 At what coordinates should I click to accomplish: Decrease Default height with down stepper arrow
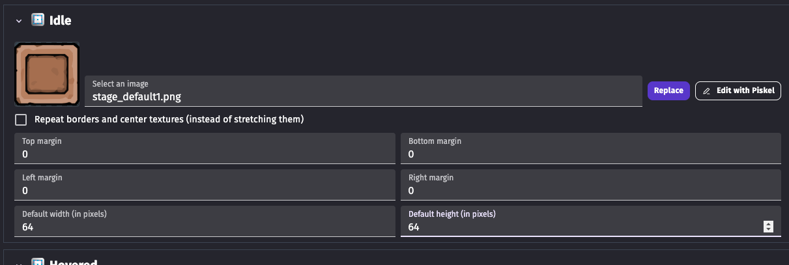click(x=769, y=229)
